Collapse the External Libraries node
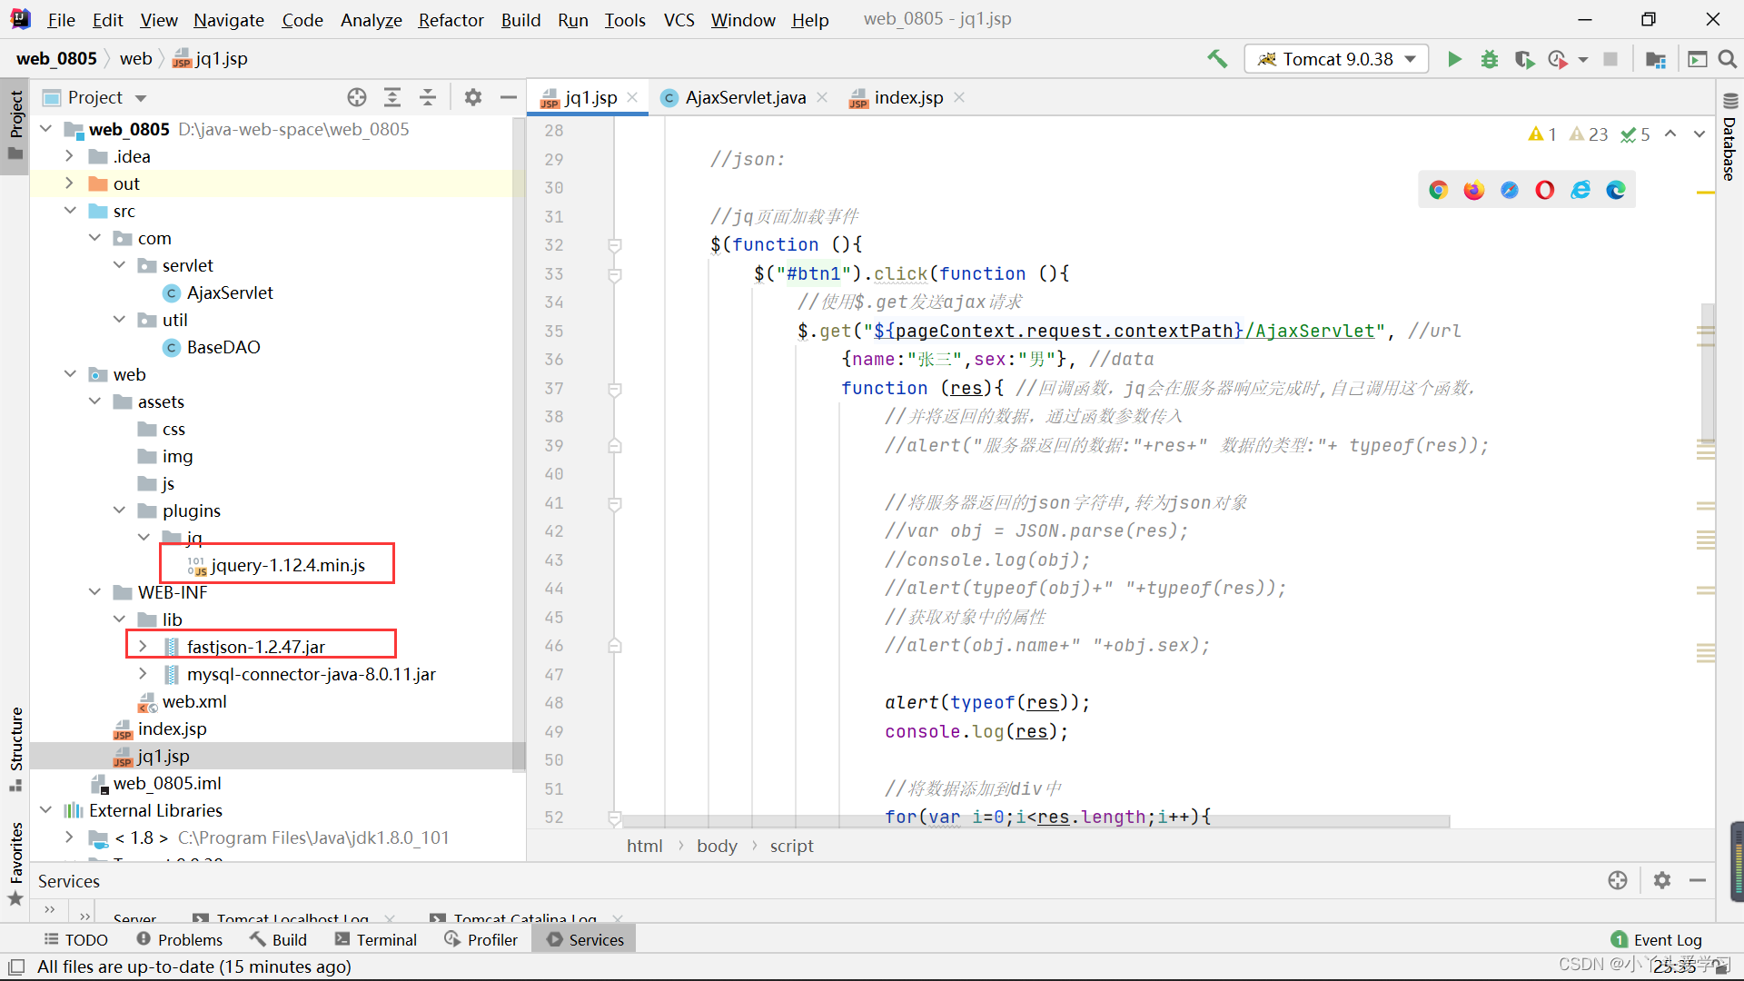 (x=46, y=810)
